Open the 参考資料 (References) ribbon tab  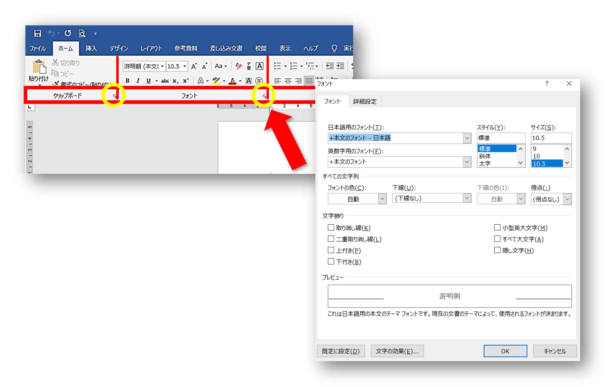(x=186, y=48)
